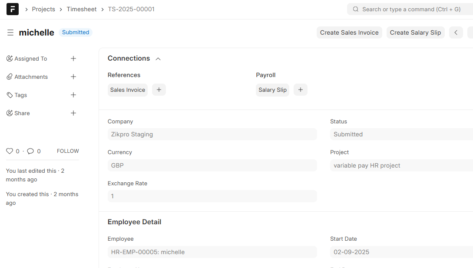This screenshot has height=268, width=473.
Task: Click the Exchange Rate field
Action: (x=212, y=196)
